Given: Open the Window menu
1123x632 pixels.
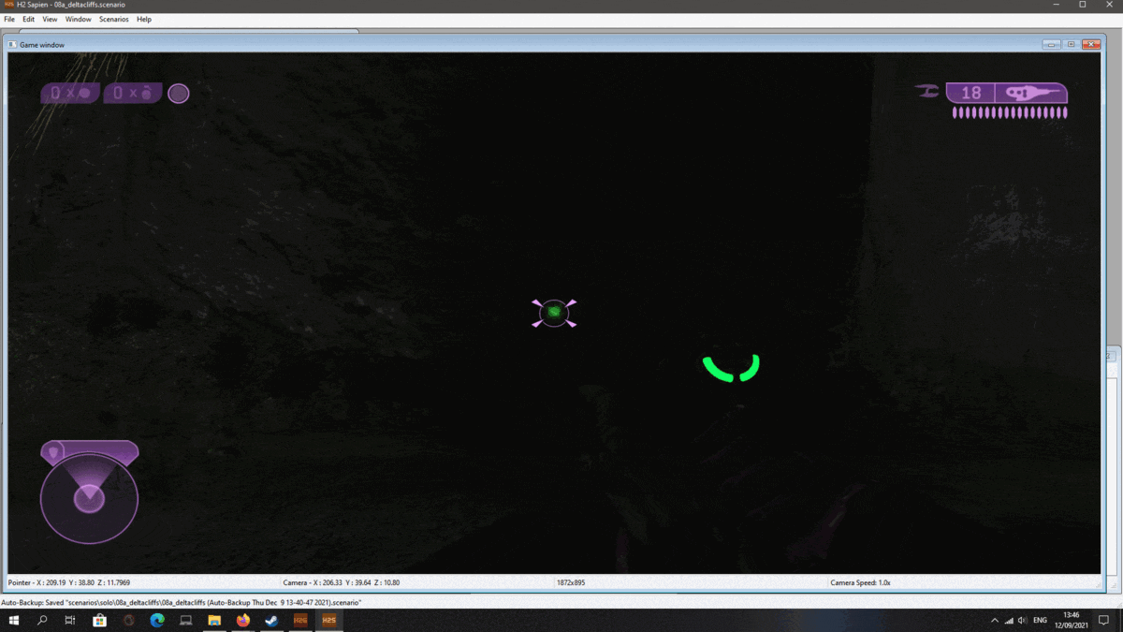Looking at the screenshot, I should (x=79, y=19).
